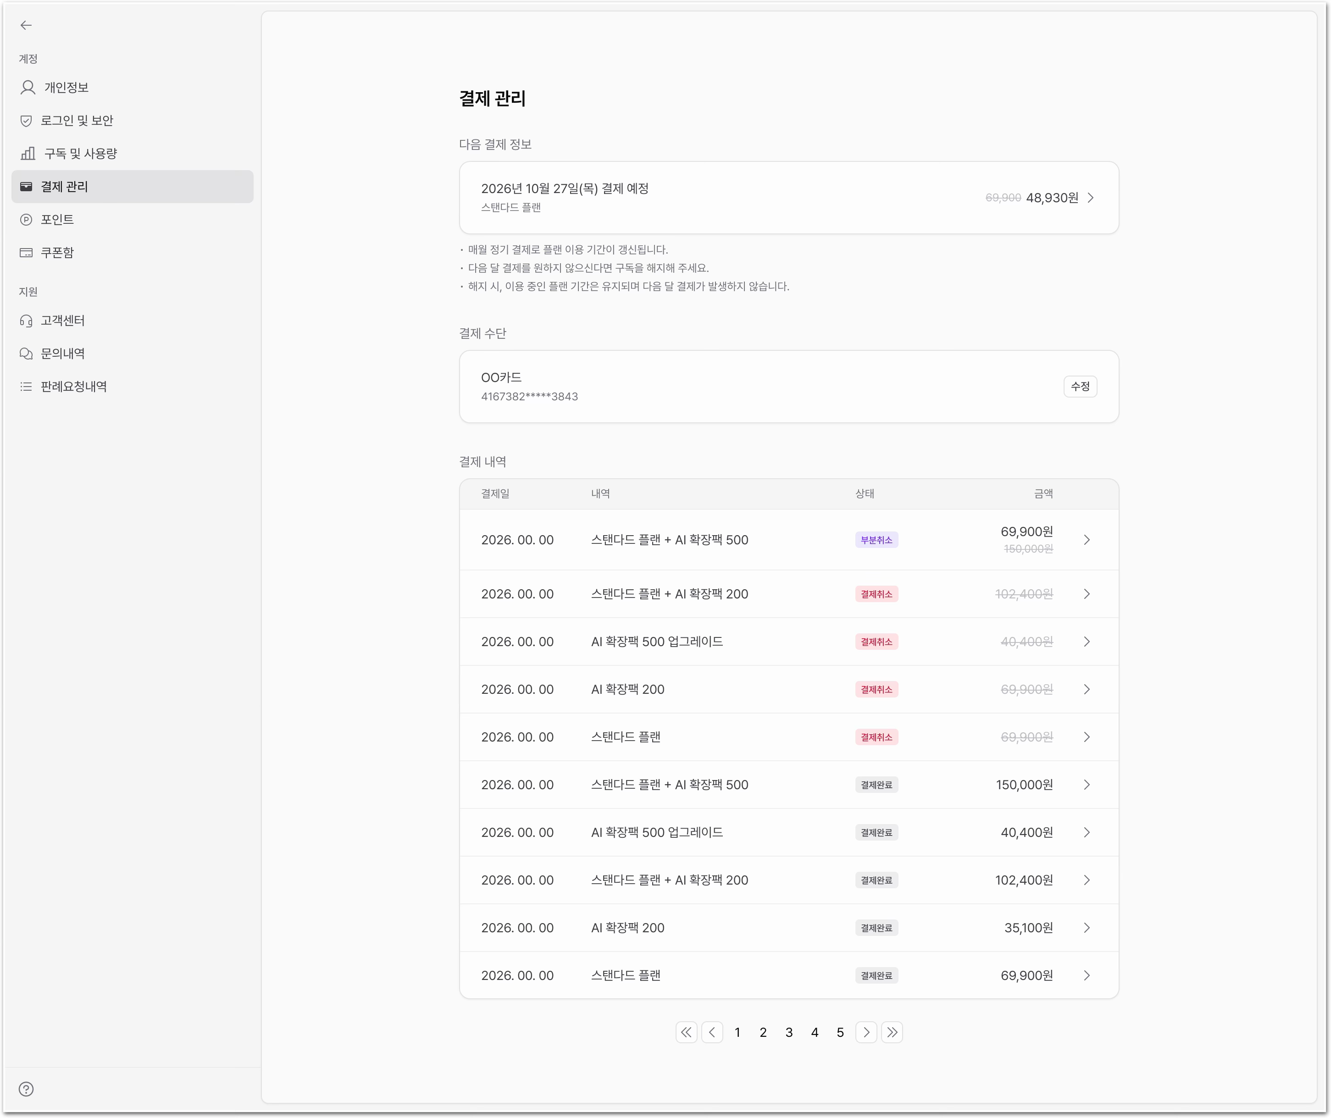1331x1118 pixels.
Task: Go to page 3 of payment history
Action: 789,1032
